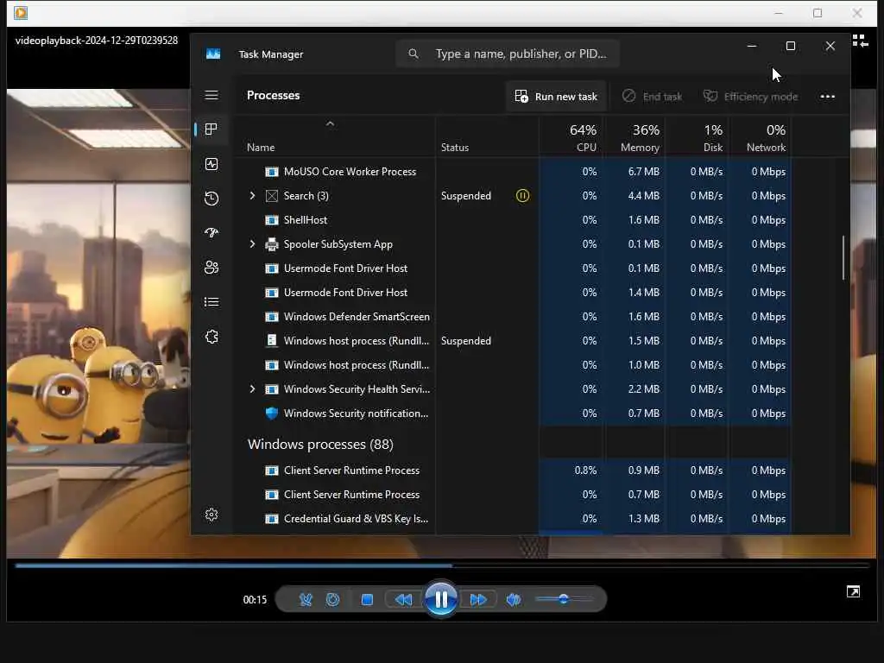The image size is (884, 663).
Task: Switch media player to library view
Action: point(861,41)
